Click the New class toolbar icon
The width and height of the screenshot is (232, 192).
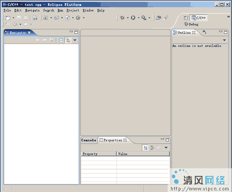[x=78, y=18]
